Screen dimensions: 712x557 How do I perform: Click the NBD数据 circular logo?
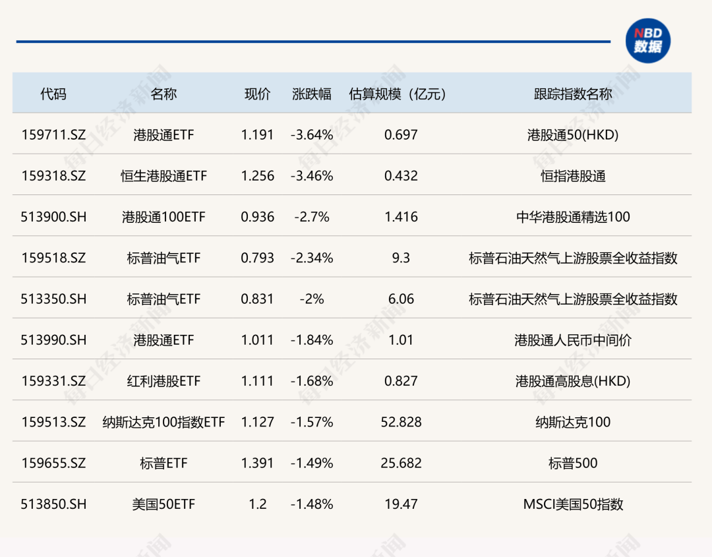(x=649, y=41)
